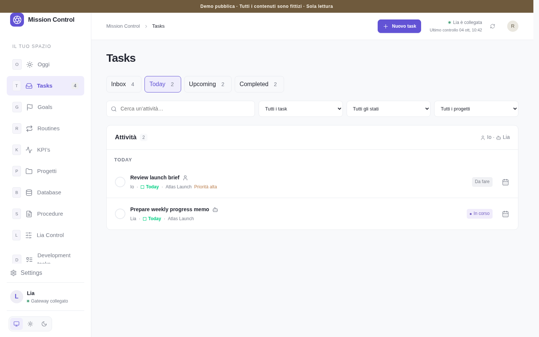Click the Priorità alta label
539x337 pixels.
point(205,187)
